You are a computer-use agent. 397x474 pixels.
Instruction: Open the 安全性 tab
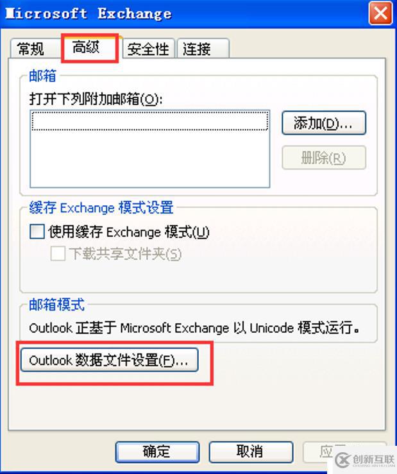coord(148,49)
